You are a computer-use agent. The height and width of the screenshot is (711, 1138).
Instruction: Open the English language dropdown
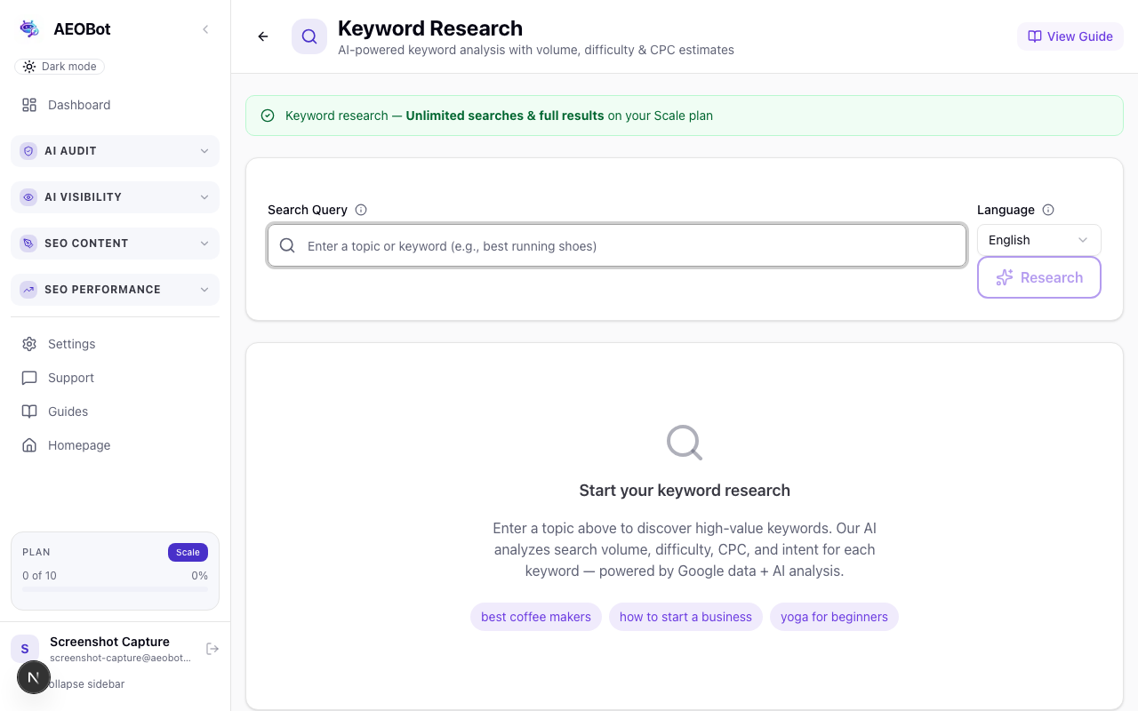[1039, 240]
